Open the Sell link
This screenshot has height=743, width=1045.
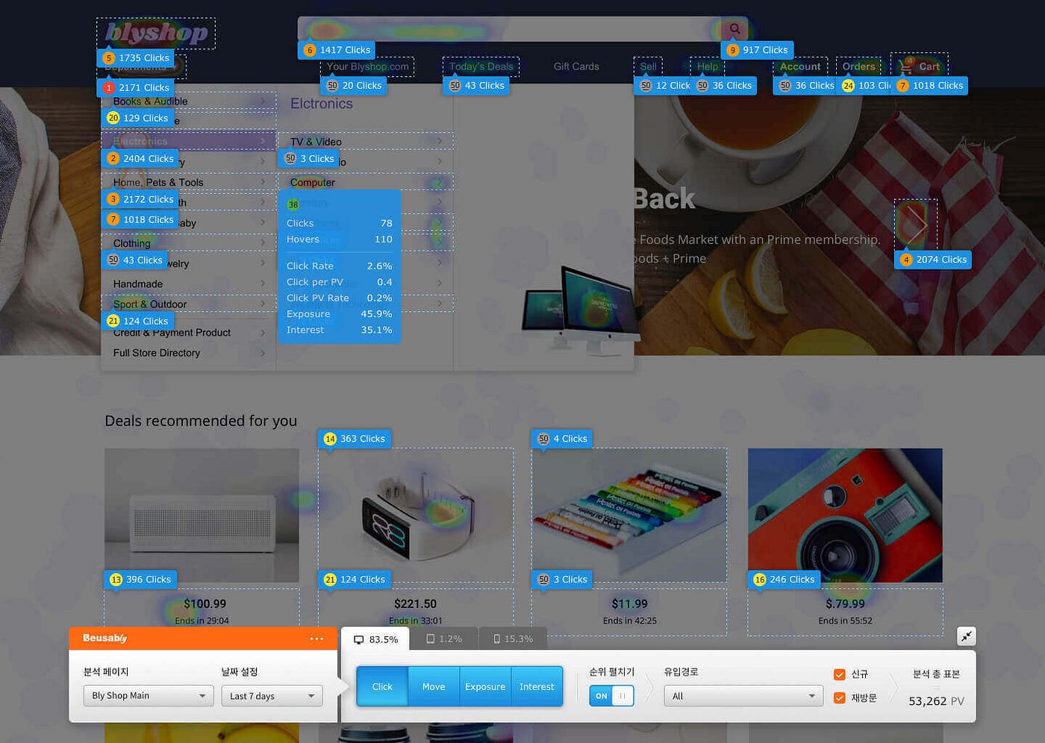[x=648, y=66]
